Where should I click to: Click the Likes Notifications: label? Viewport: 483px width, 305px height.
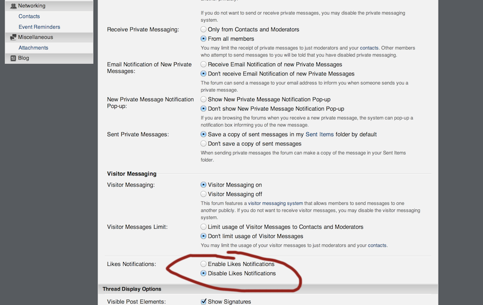point(131,264)
